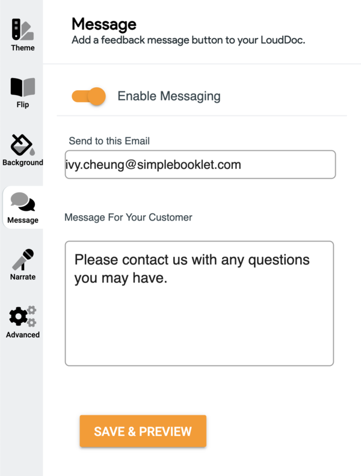Click the "Narrate" sidebar label
Image resolution: width=361 pixels, height=476 pixels.
coord(23,277)
